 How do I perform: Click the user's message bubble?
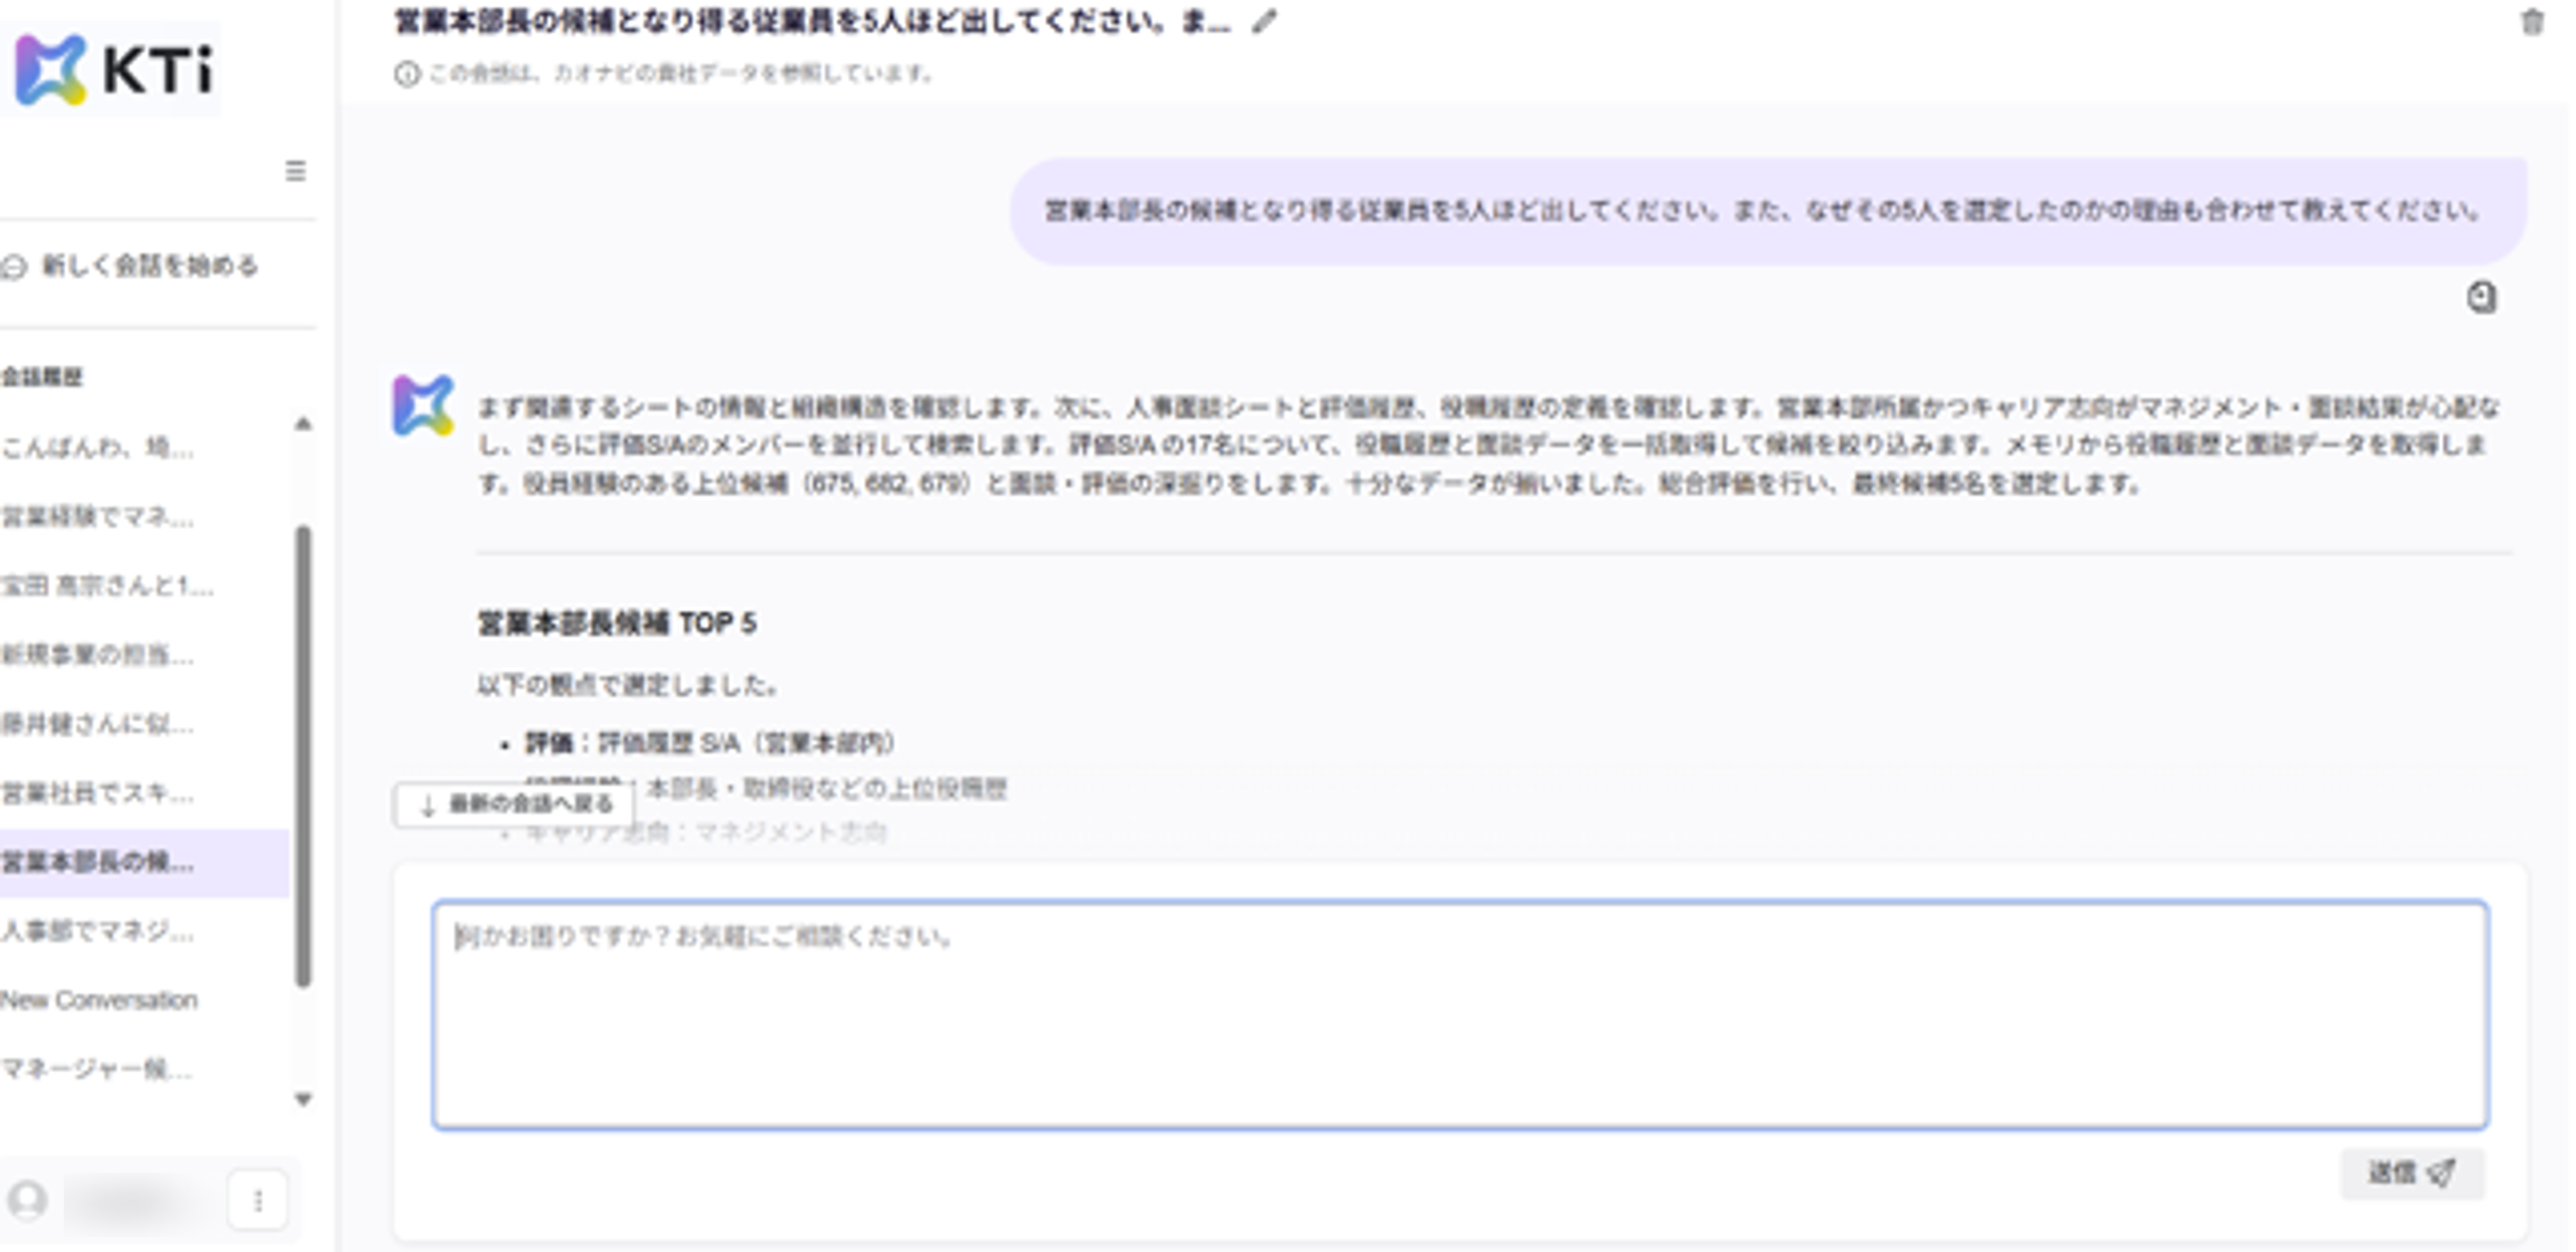click(1768, 211)
